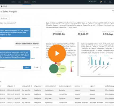Select the Nunavut bubble in chart
Screen dimensions: 114x106
59,74
